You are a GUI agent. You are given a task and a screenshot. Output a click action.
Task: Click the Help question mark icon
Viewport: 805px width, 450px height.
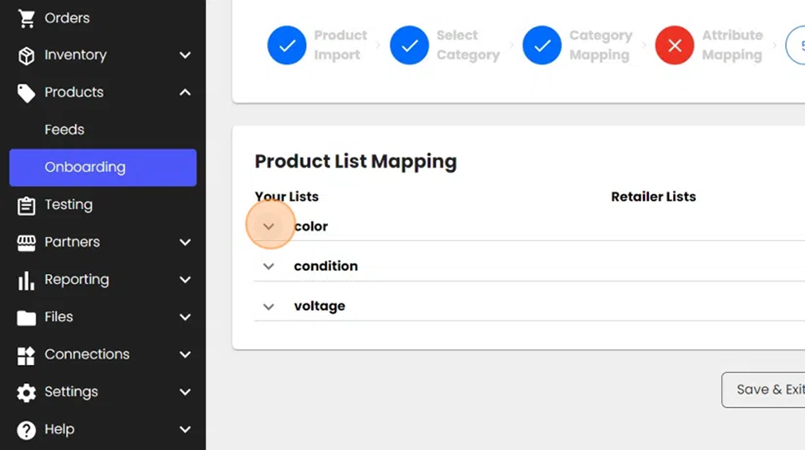(26, 429)
